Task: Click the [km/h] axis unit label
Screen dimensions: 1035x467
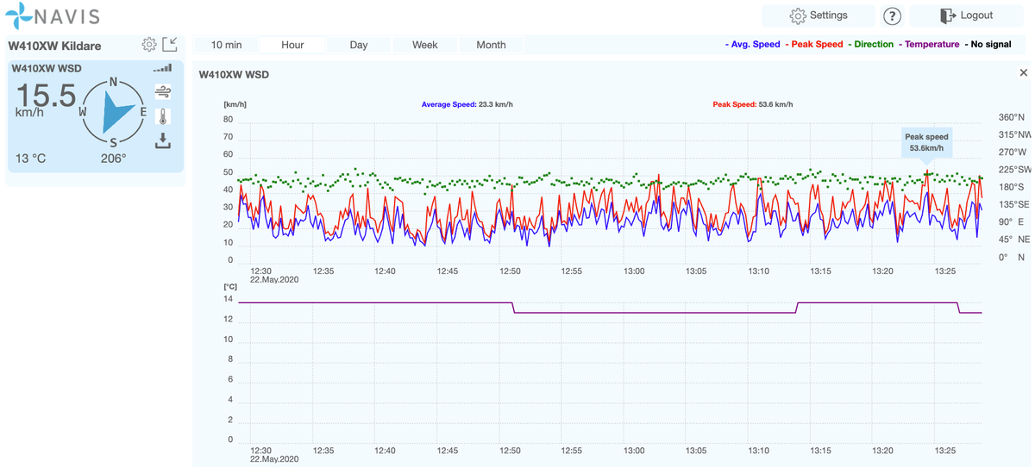Action: (235, 104)
